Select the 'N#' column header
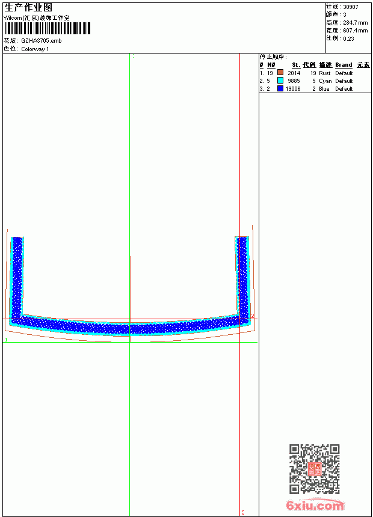The height and width of the screenshot is (517, 373). tap(271, 65)
